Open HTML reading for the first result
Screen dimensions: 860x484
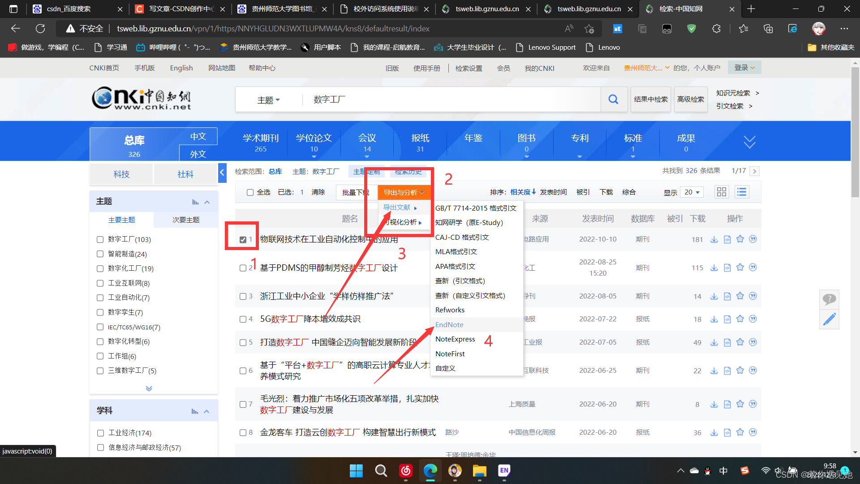point(727,239)
